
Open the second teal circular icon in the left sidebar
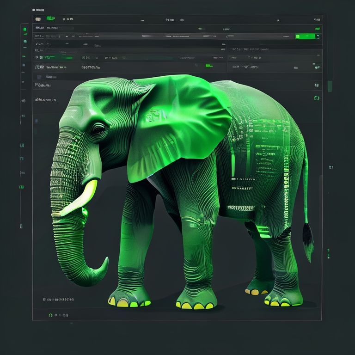click(x=25, y=42)
